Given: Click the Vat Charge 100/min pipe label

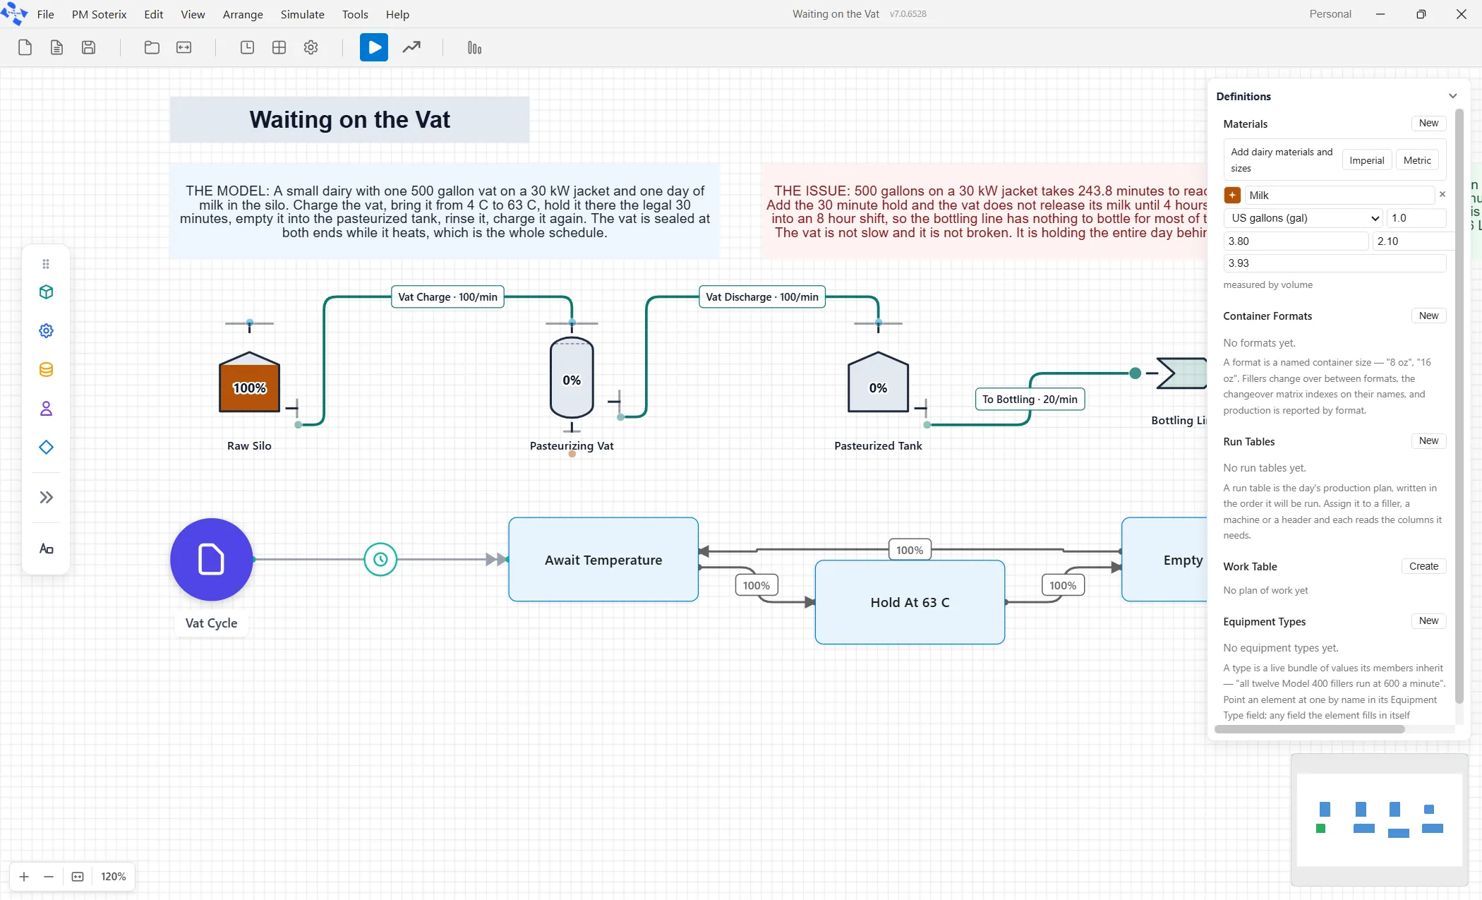Looking at the screenshot, I should click(447, 297).
